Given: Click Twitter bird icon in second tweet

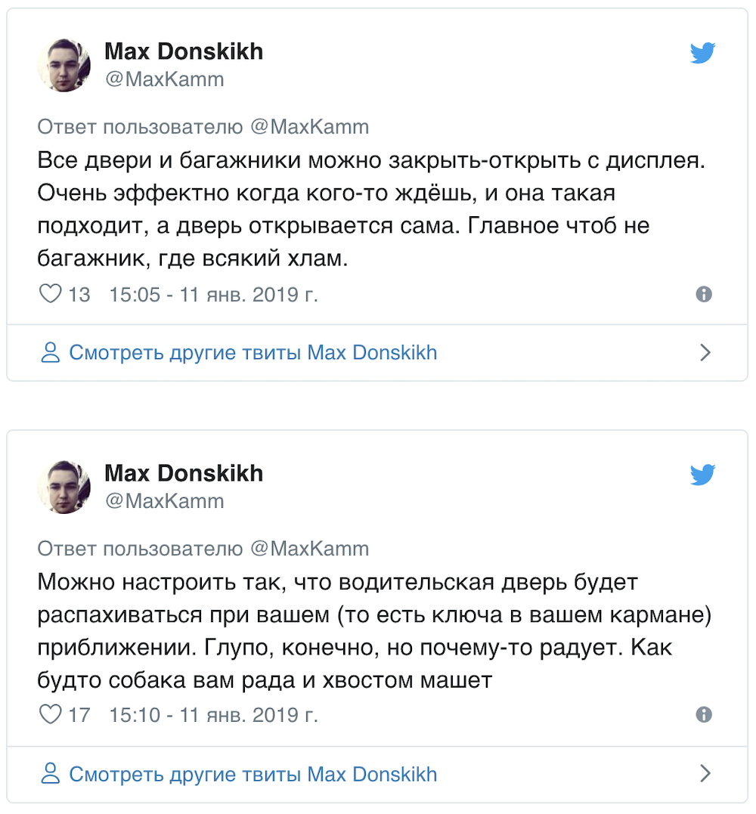Looking at the screenshot, I should tap(702, 474).
